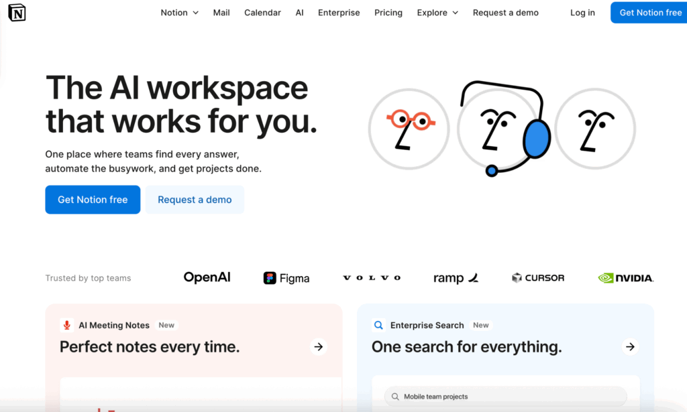Click the Log in link
687x412 pixels.
pyautogui.click(x=582, y=13)
